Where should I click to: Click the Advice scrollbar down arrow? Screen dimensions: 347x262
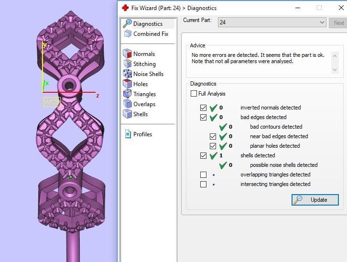point(335,69)
